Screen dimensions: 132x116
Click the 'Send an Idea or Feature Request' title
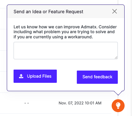click(48, 12)
